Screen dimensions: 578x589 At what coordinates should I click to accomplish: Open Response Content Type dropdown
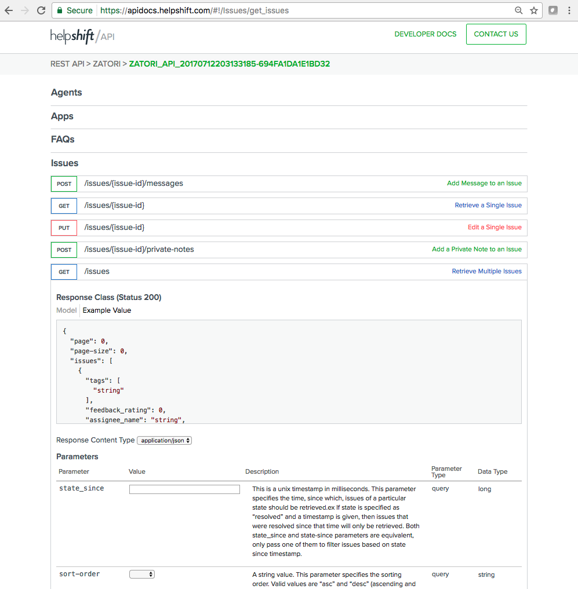(x=164, y=440)
